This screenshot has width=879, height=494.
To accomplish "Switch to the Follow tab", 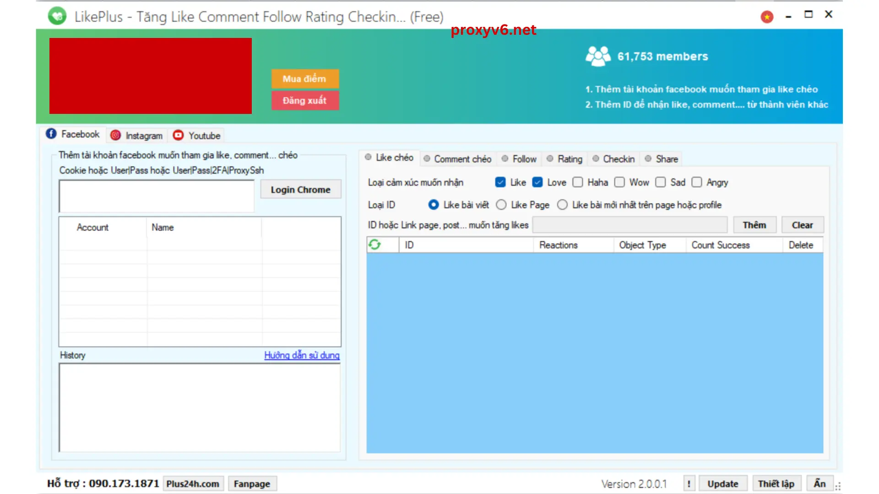I will point(523,159).
